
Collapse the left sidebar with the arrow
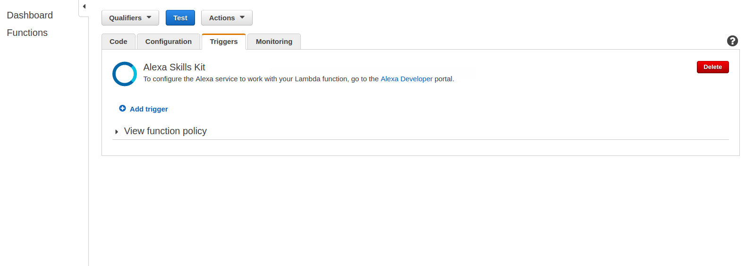(x=84, y=7)
